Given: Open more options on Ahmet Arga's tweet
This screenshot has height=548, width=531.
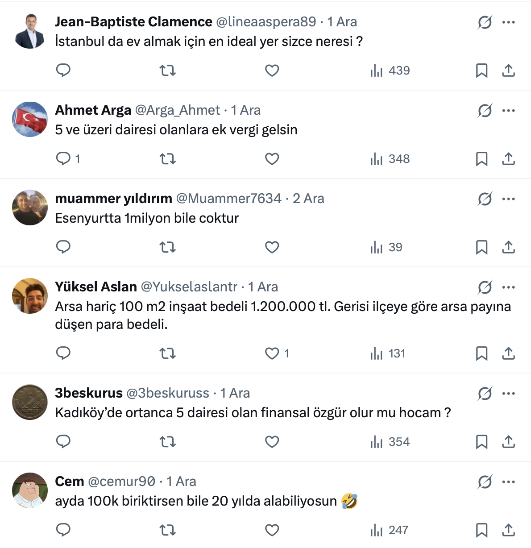Looking at the screenshot, I should (509, 111).
